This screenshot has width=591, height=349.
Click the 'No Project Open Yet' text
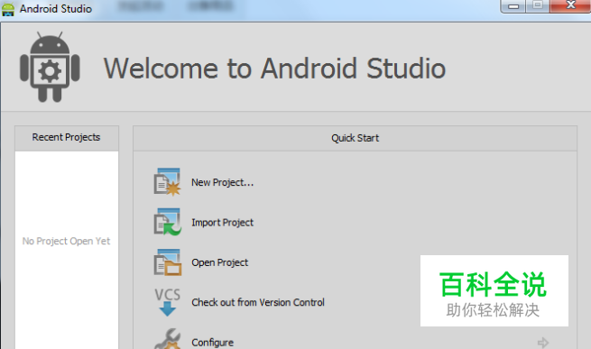click(x=67, y=241)
